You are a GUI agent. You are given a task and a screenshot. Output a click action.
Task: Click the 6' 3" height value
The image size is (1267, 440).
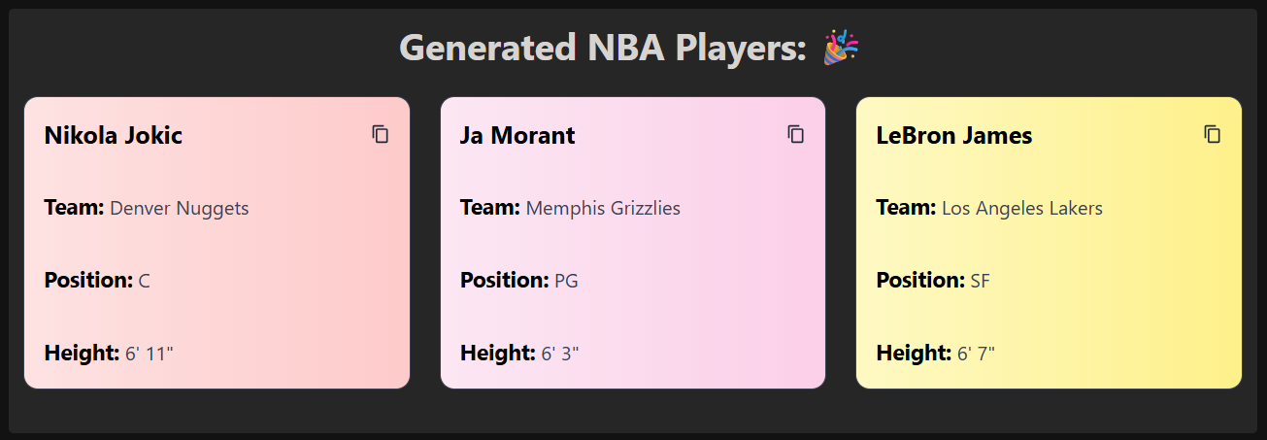tap(560, 354)
